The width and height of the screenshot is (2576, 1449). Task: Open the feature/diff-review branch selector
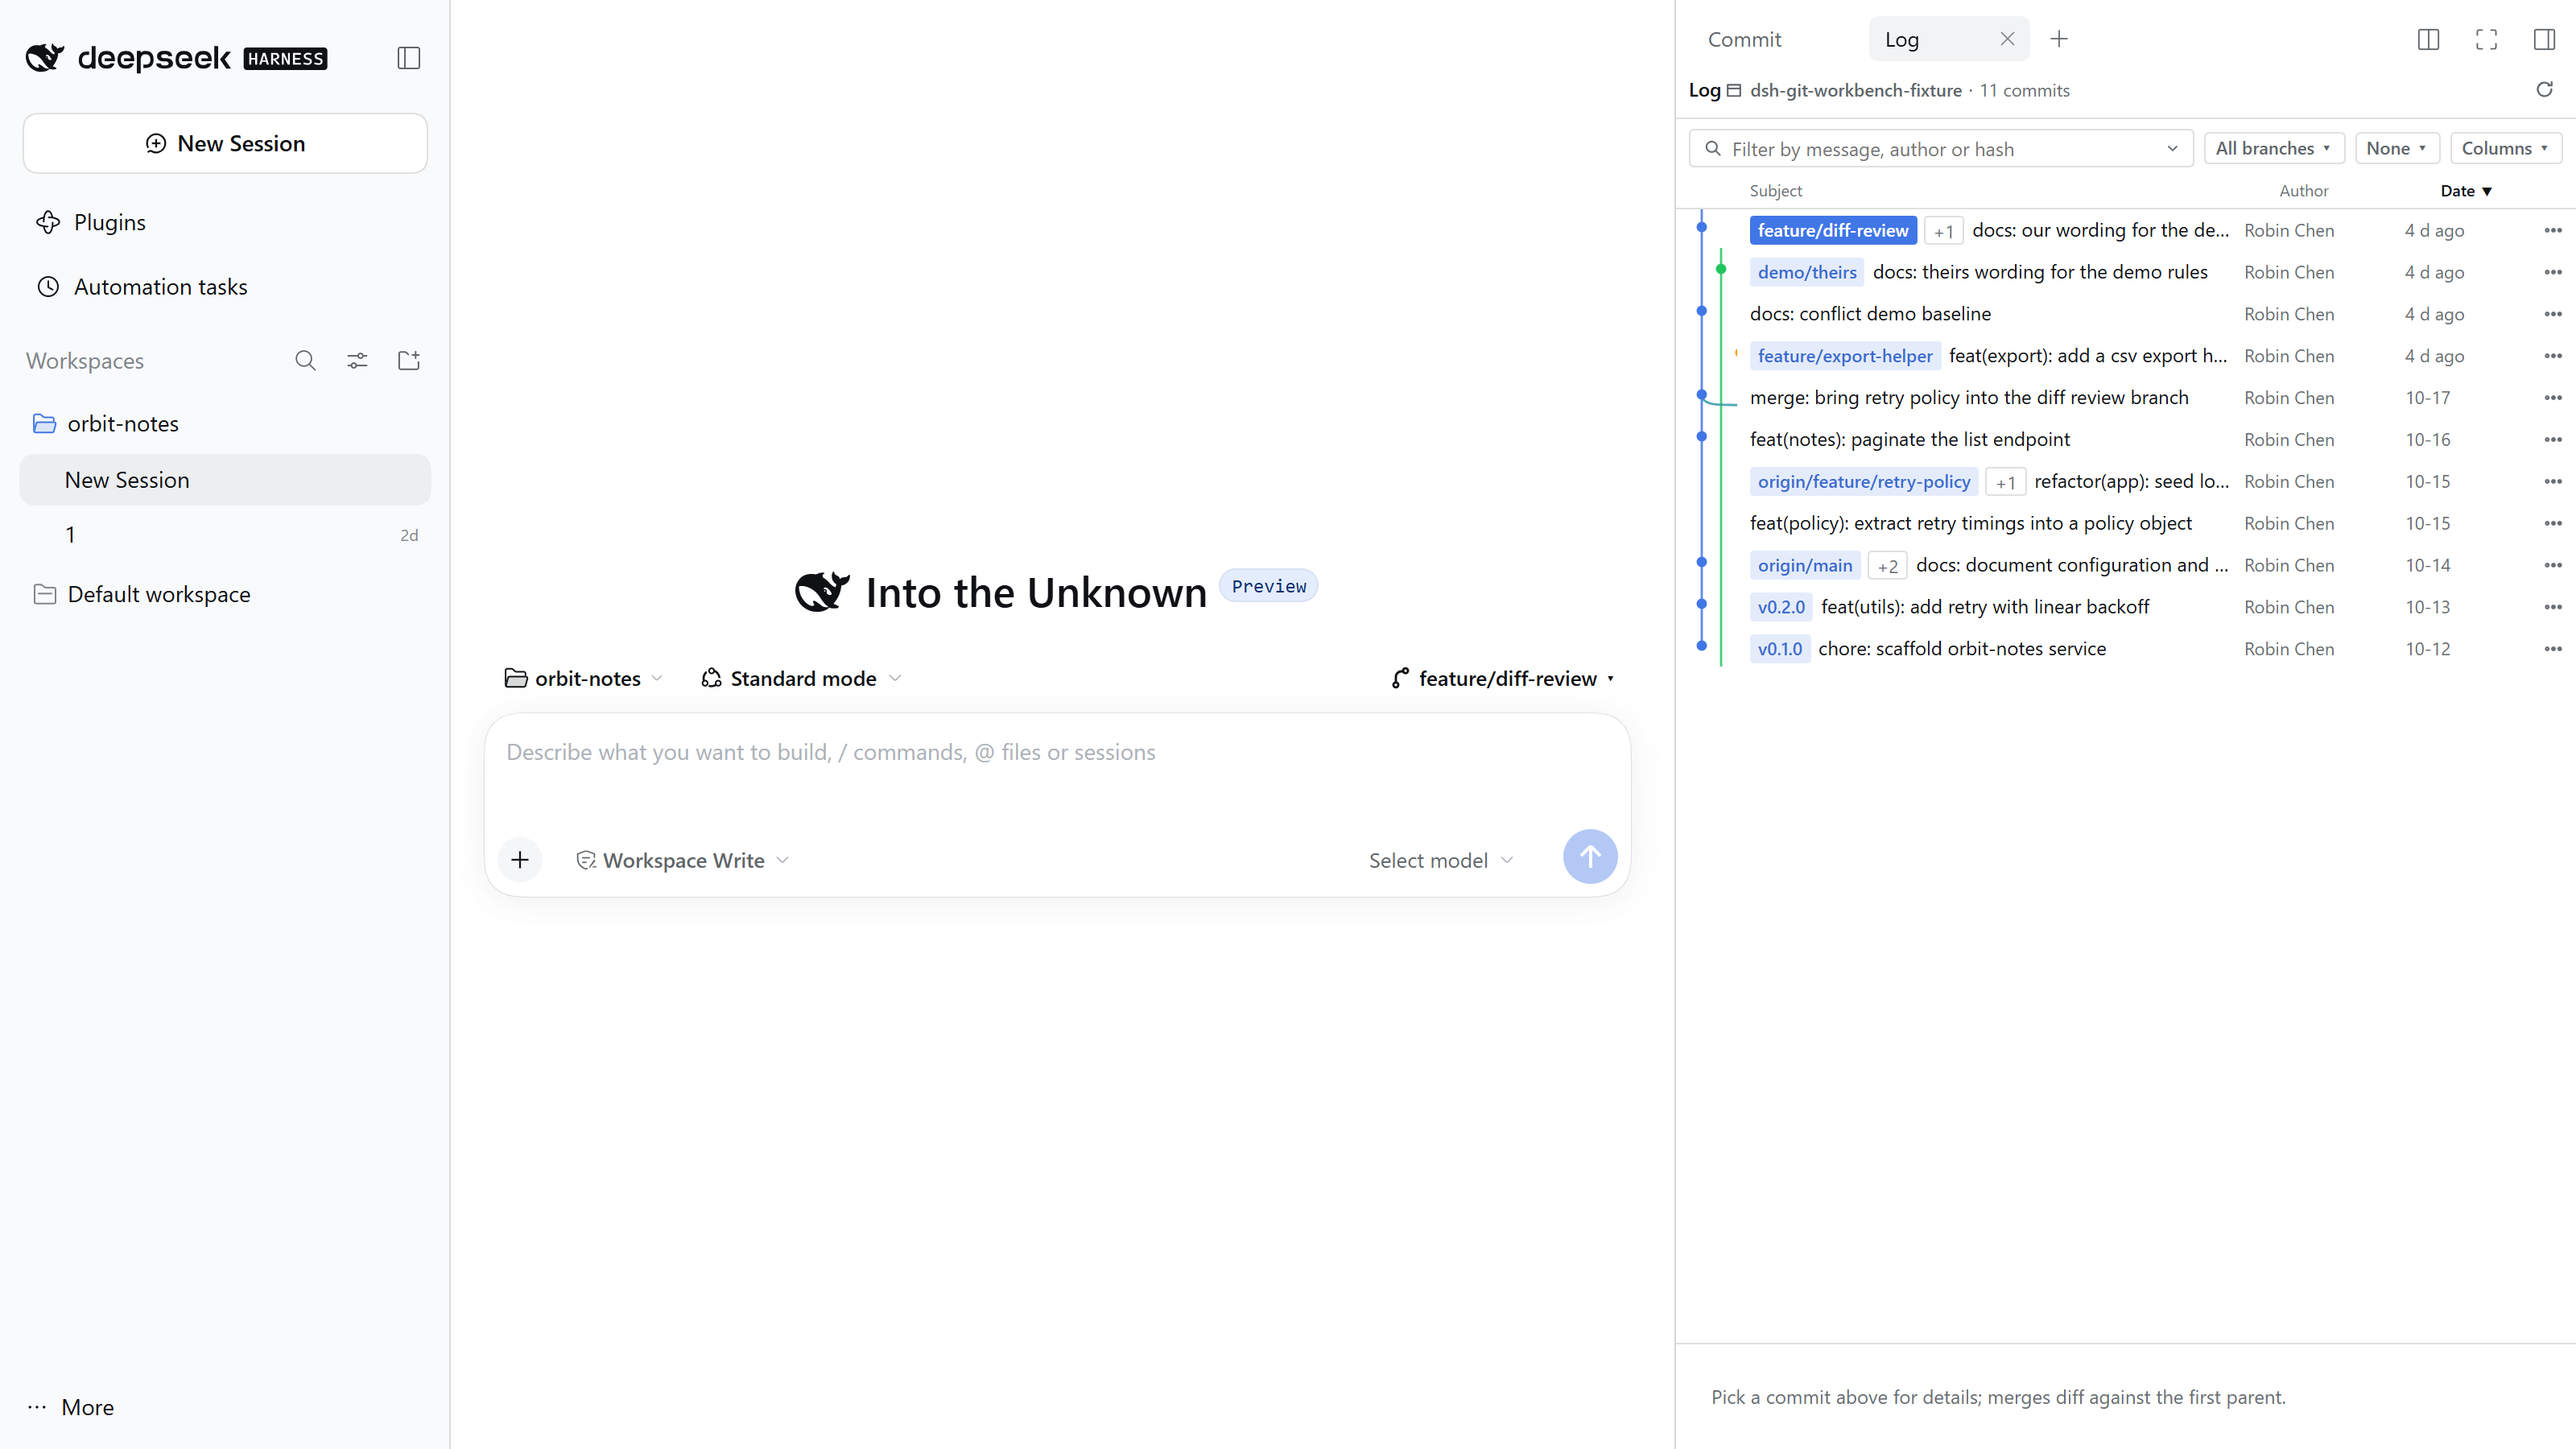pyautogui.click(x=1503, y=678)
